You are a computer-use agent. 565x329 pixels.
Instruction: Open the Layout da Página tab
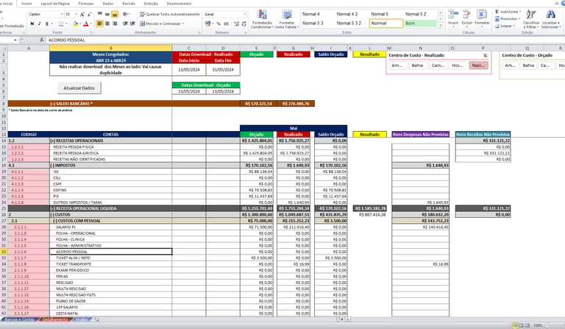click(54, 4)
